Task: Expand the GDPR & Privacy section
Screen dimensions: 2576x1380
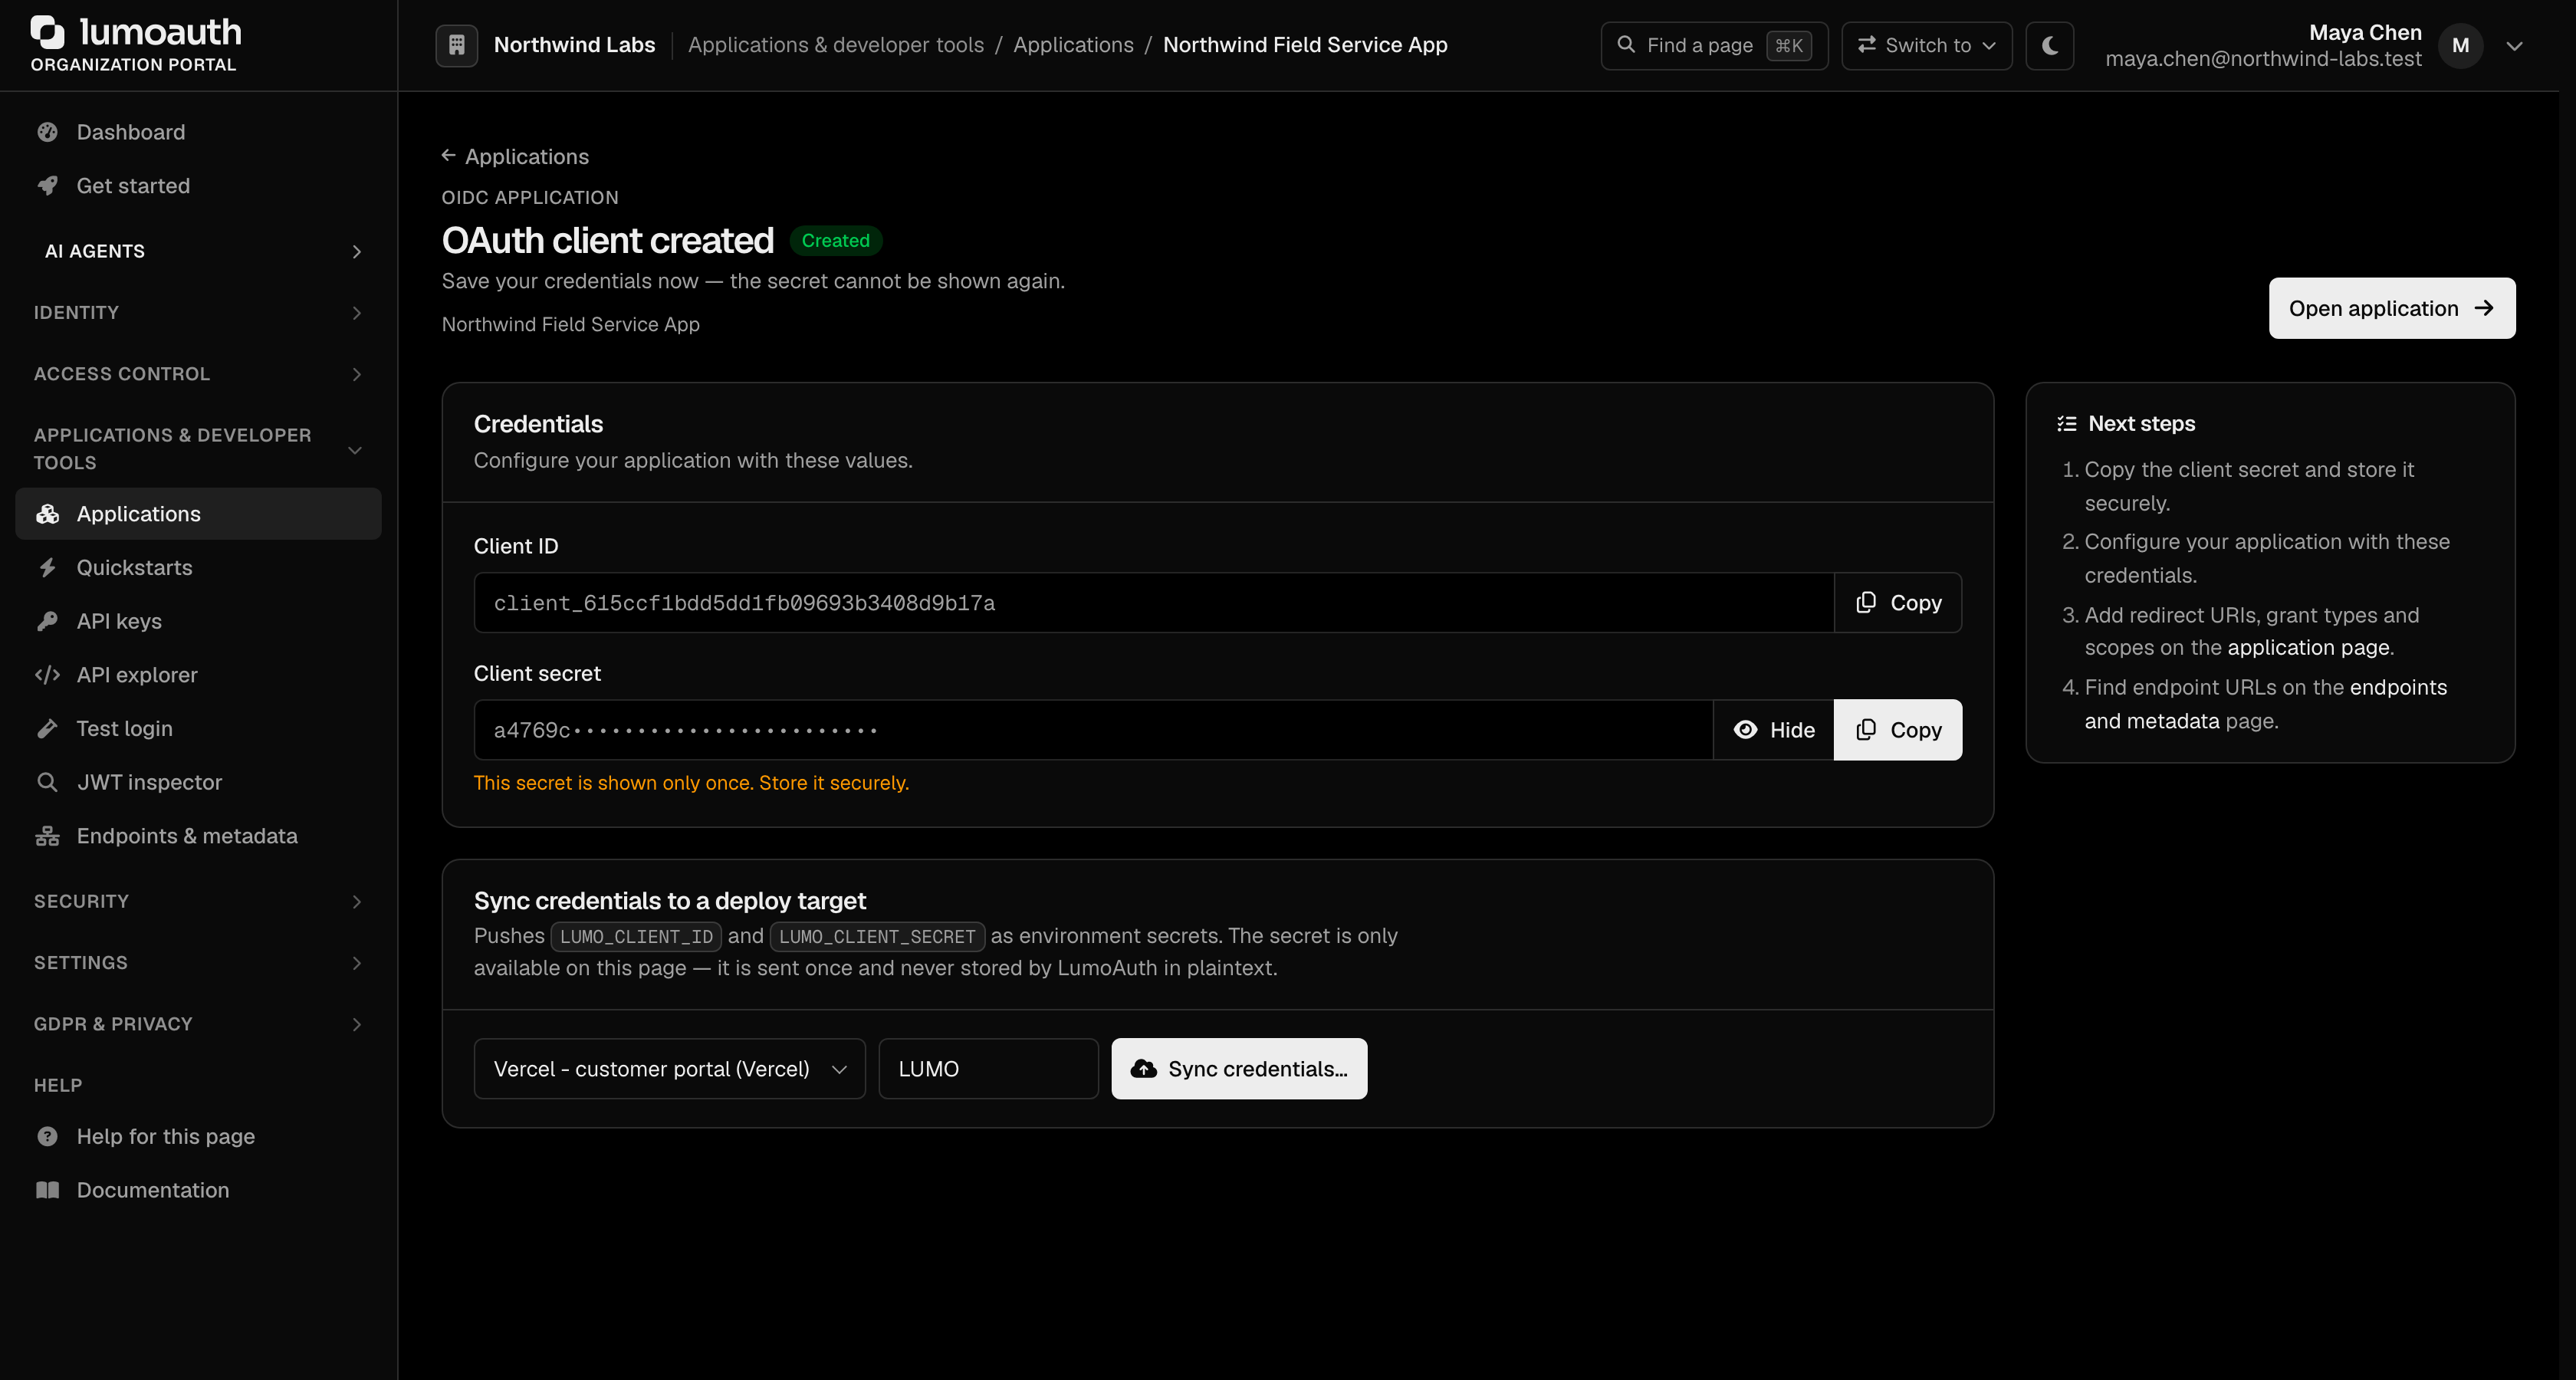Action: [198, 1024]
